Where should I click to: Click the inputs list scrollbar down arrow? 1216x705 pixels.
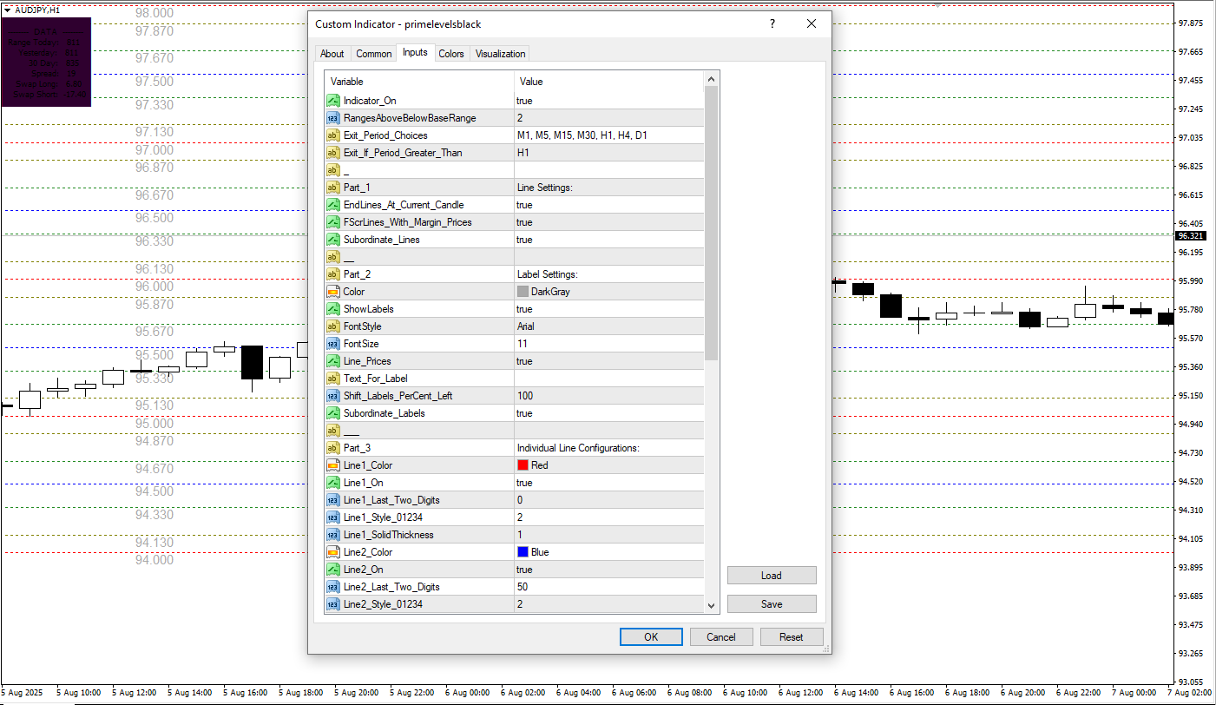point(712,605)
